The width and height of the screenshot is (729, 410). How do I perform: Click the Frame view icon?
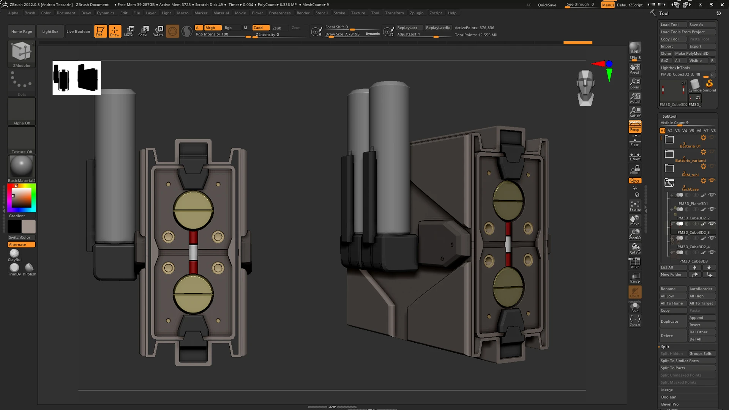[x=635, y=206]
